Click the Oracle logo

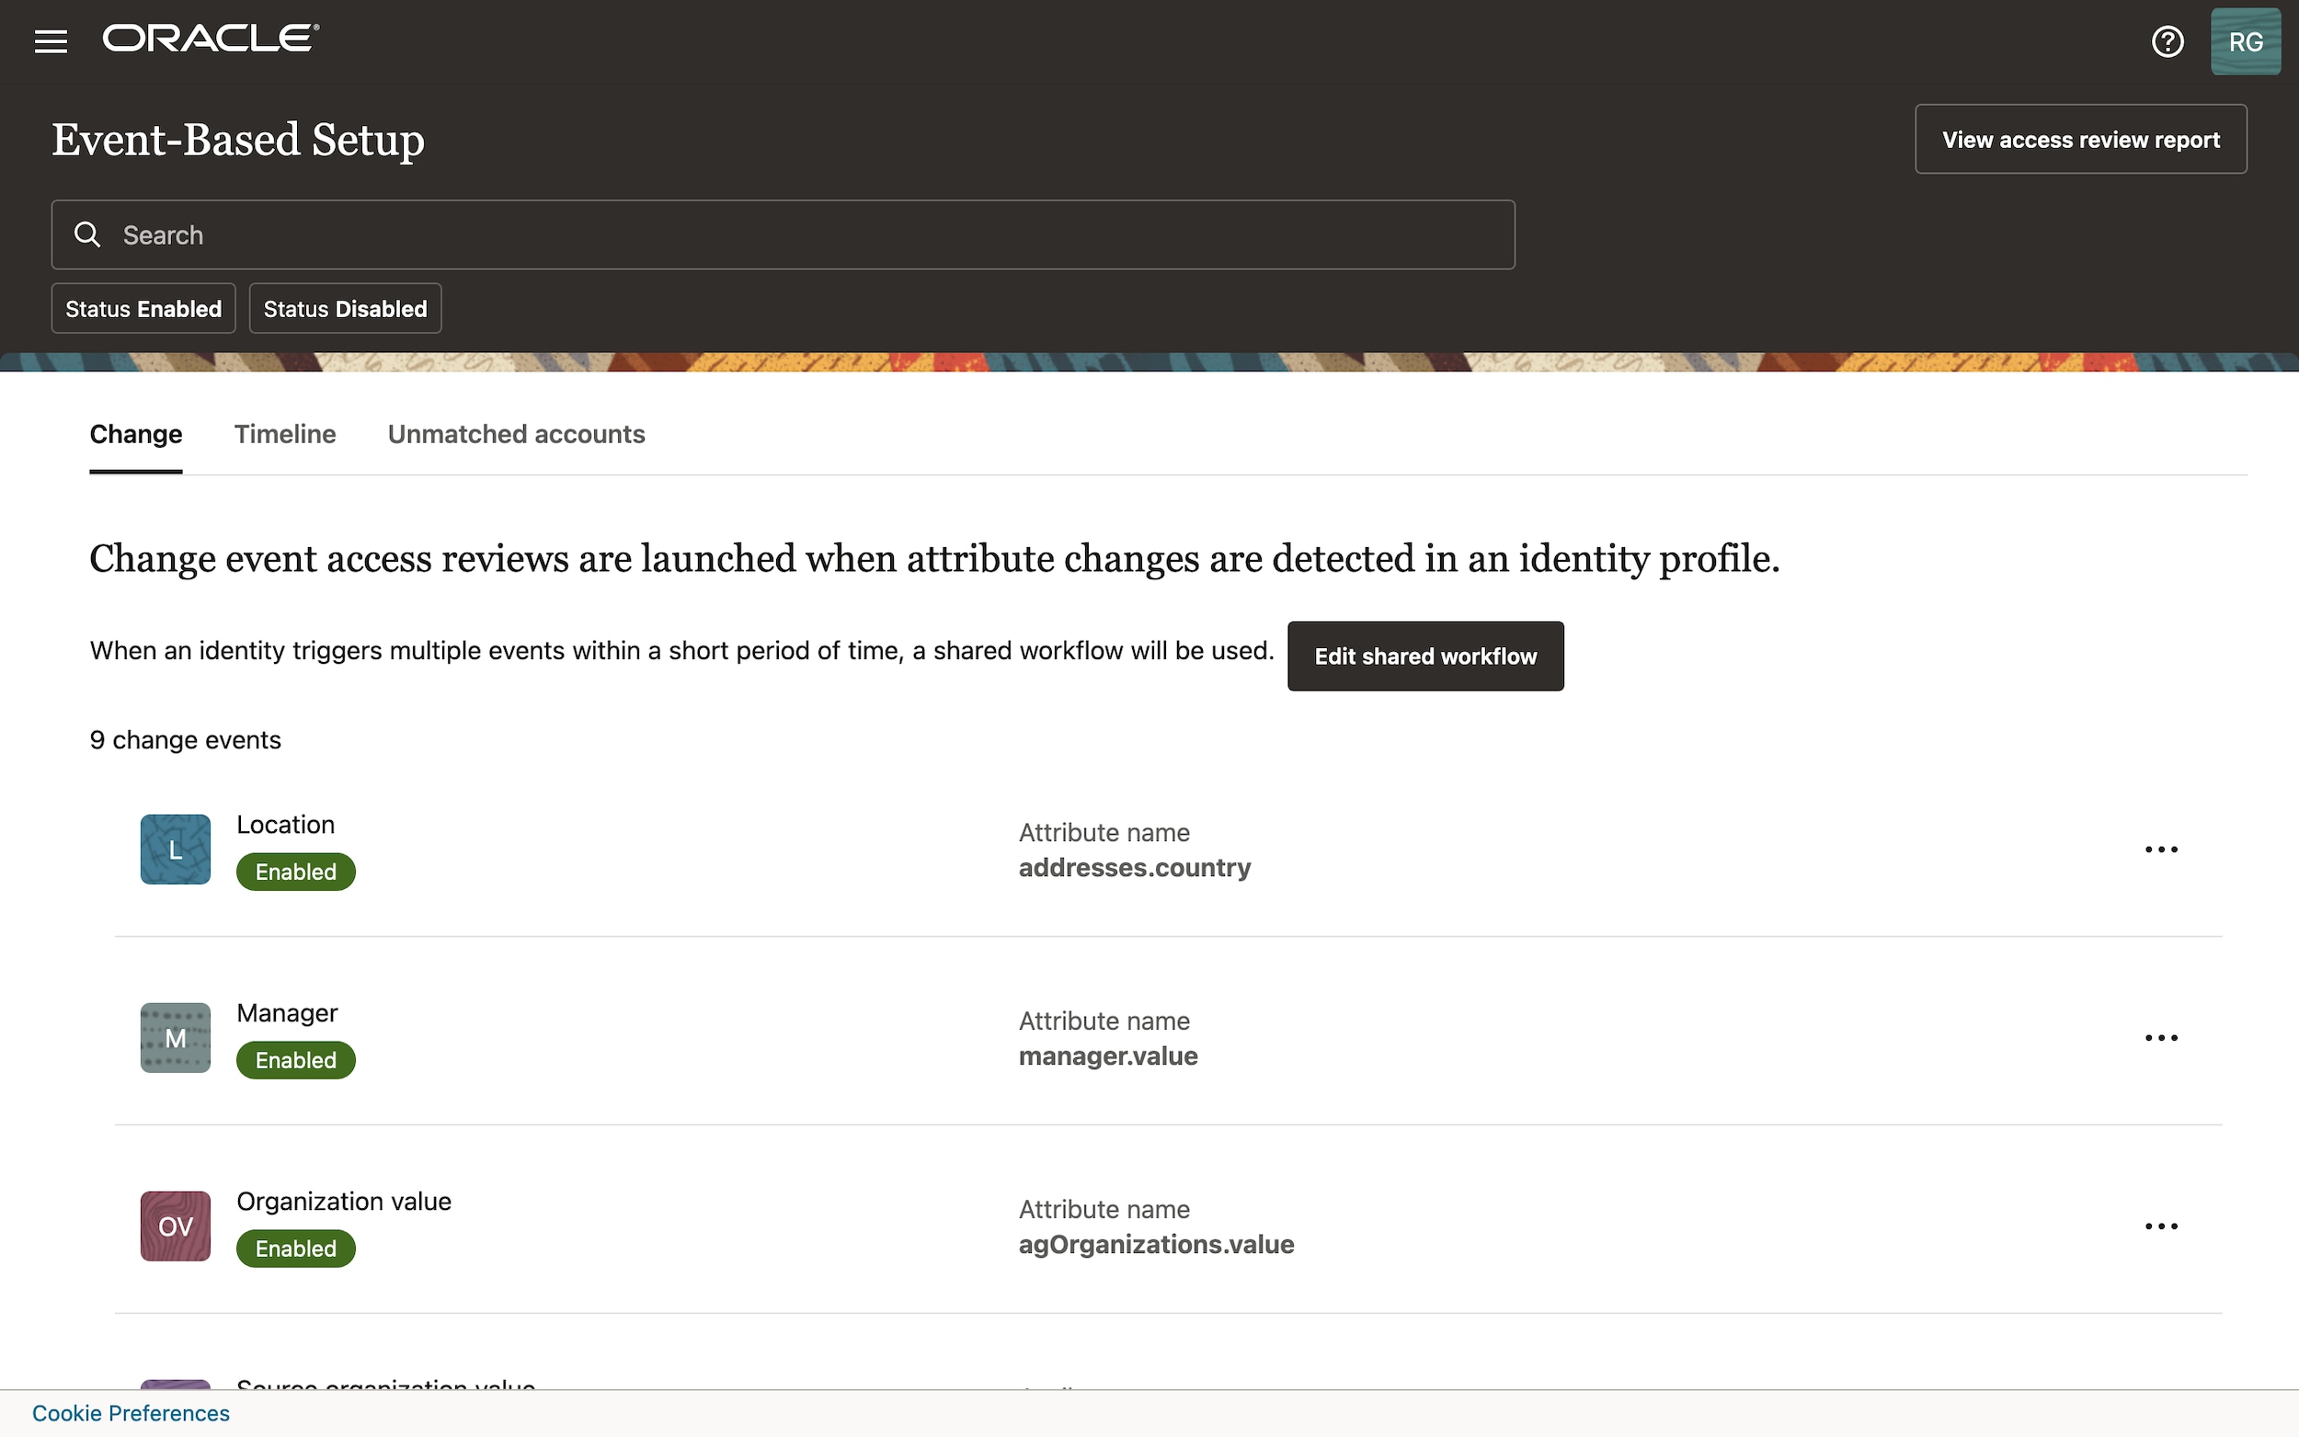(x=211, y=37)
